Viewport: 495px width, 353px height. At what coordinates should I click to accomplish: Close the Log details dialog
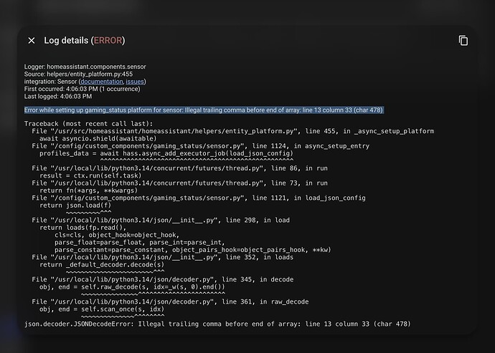tap(32, 41)
